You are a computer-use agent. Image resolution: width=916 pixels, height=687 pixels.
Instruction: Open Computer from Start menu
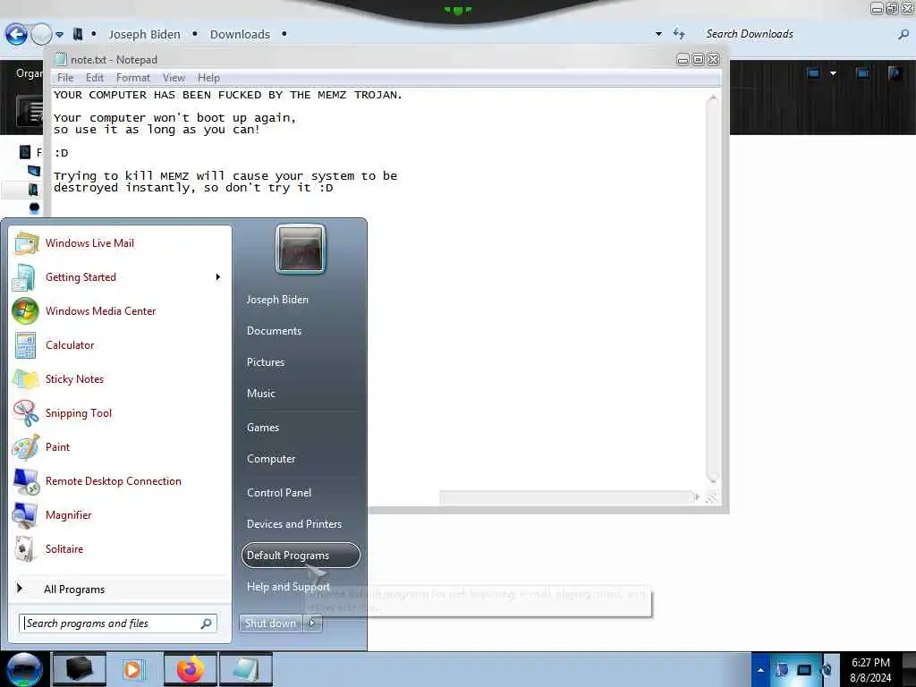(271, 459)
